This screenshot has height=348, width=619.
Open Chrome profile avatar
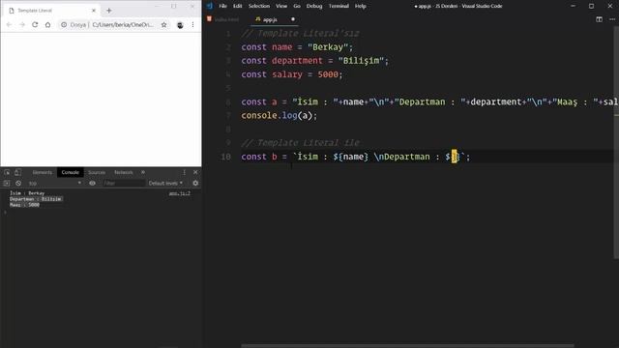click(180, 25)
